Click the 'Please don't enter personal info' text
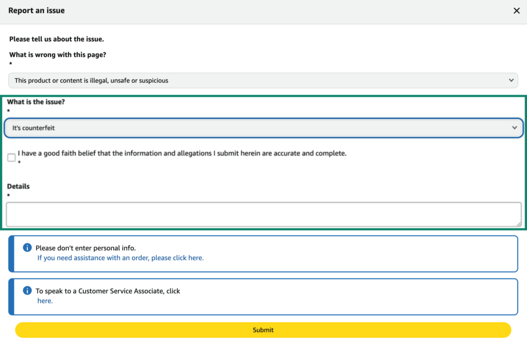Viewport: 527px width, 344px height. click(85, 248)
